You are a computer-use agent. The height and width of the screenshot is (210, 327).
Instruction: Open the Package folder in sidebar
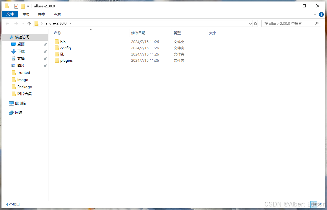tap(25, 87)
